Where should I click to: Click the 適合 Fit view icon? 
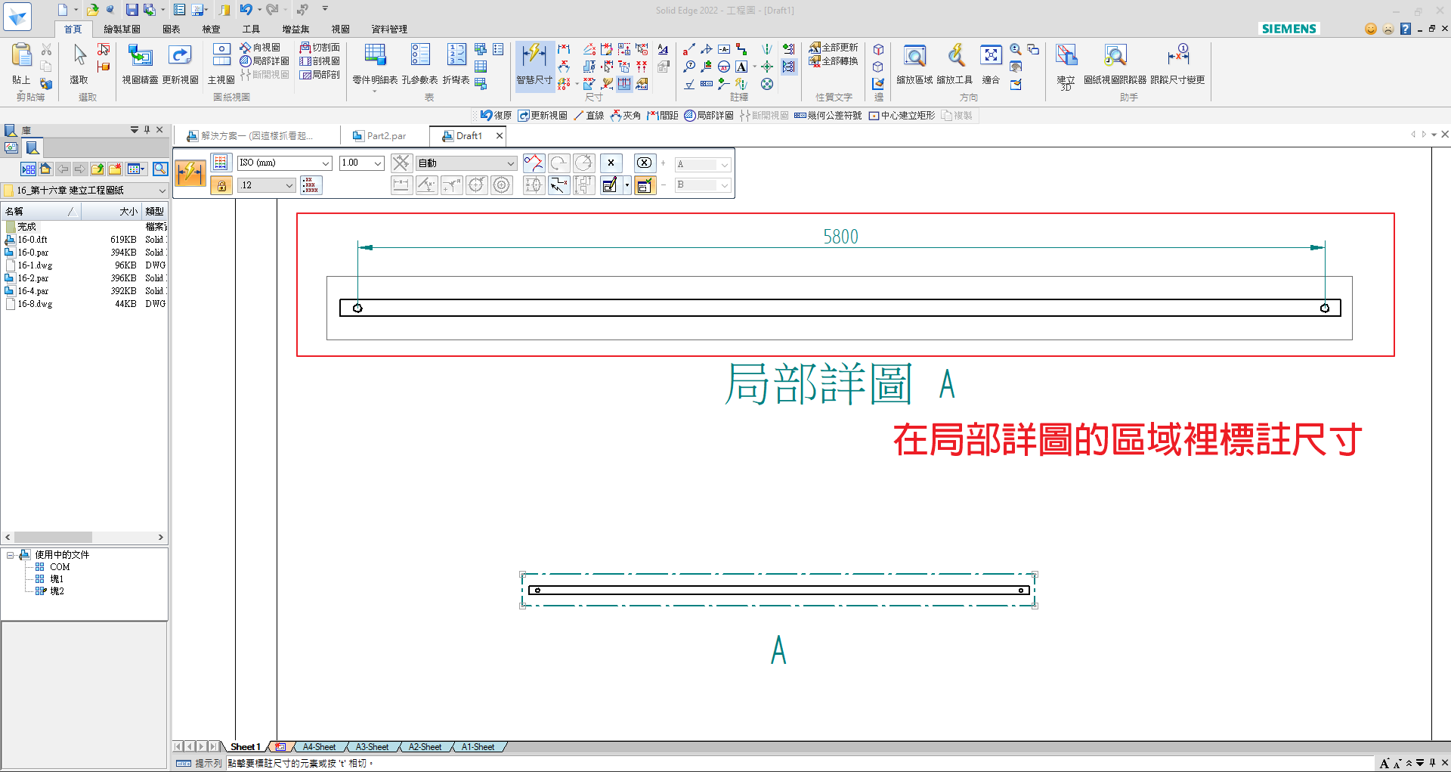click(x=991, y=64)
